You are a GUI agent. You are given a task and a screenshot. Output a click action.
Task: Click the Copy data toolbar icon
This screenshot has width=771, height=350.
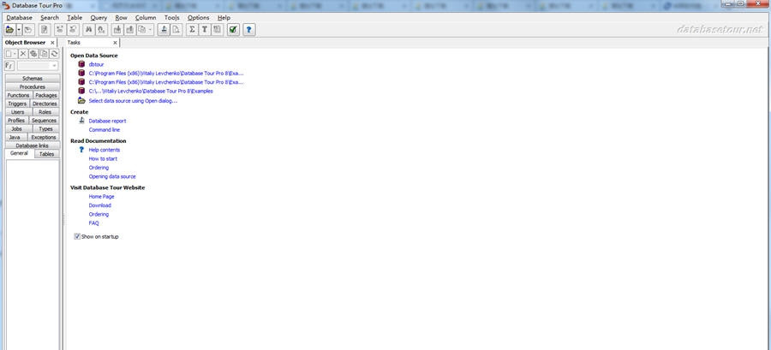(x=142, y=29)
